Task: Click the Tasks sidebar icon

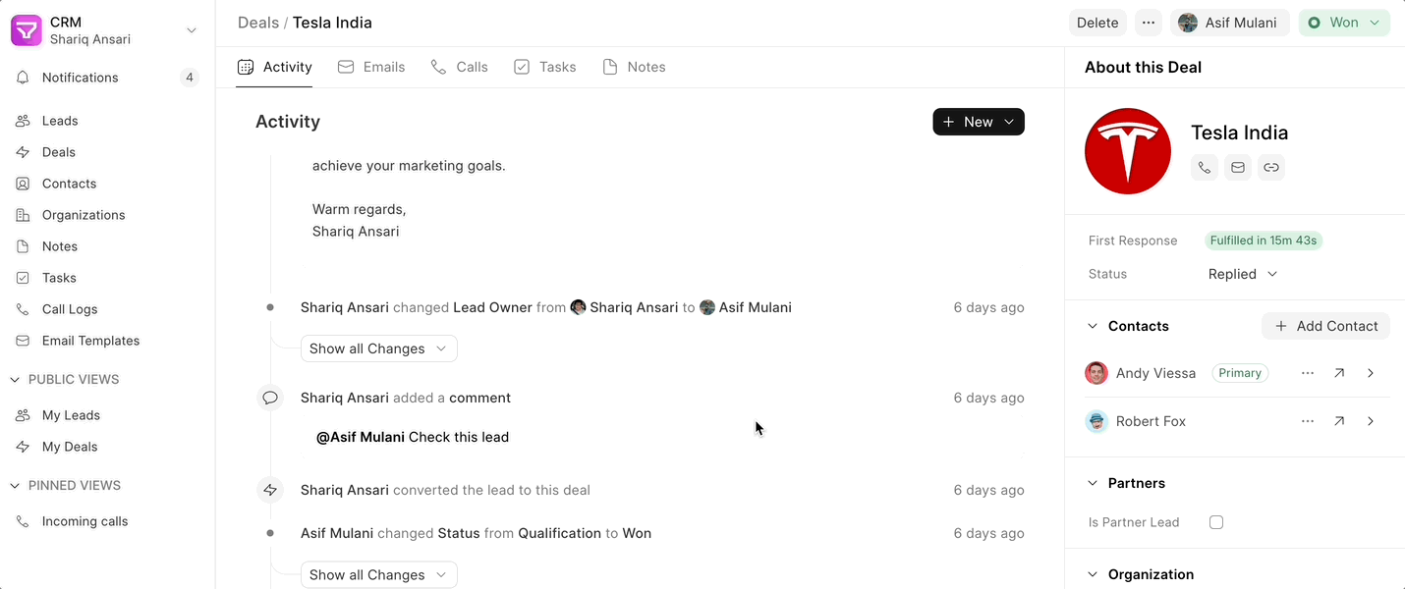Action: click(23, 278)
